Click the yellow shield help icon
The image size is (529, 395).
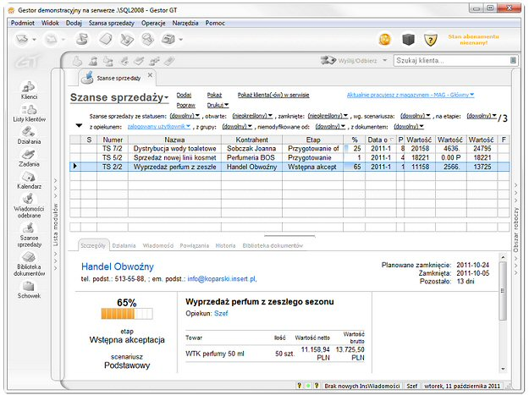click(x=430, y=39)
